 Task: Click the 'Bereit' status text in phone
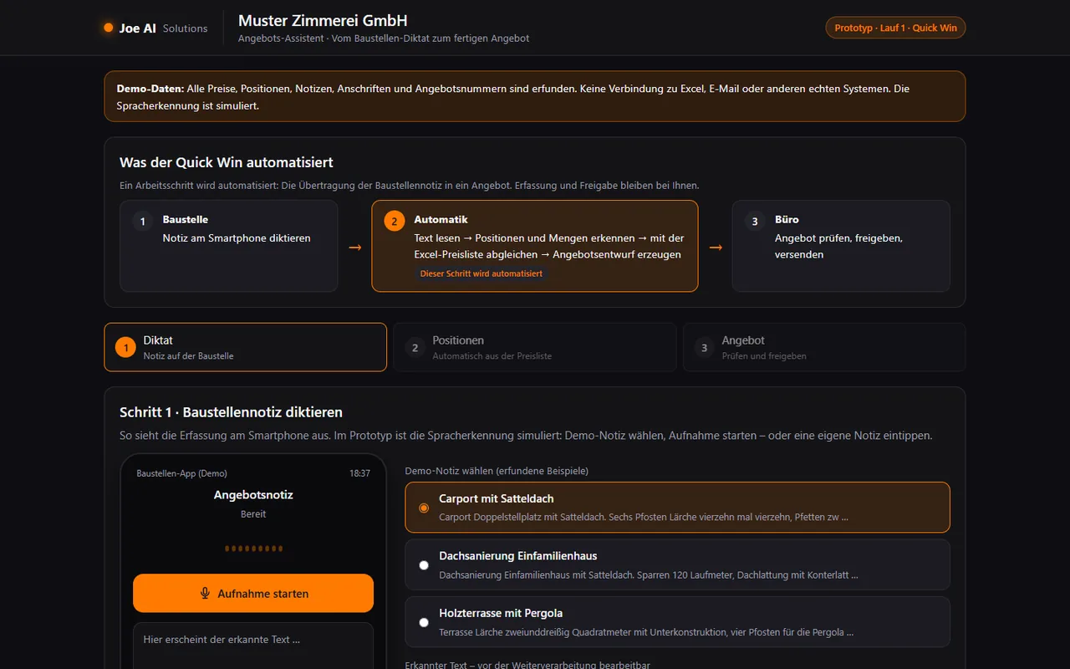tap(253, 514)
